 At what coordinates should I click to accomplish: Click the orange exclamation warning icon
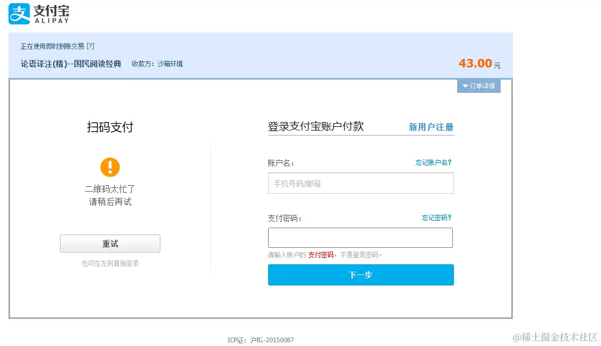tap(110, 167)
